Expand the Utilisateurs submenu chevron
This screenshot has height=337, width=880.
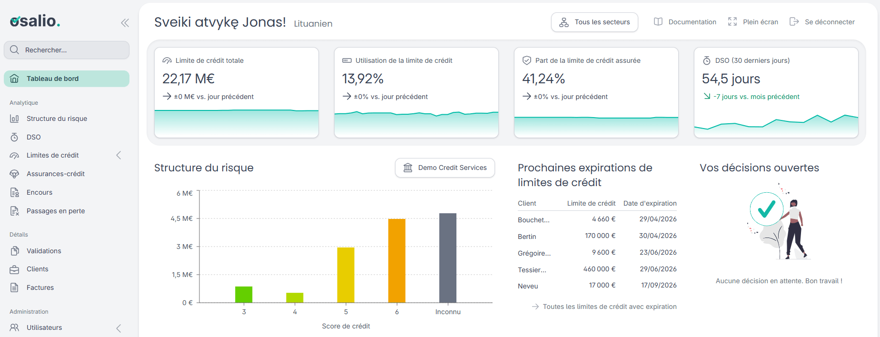coord(119,328)
